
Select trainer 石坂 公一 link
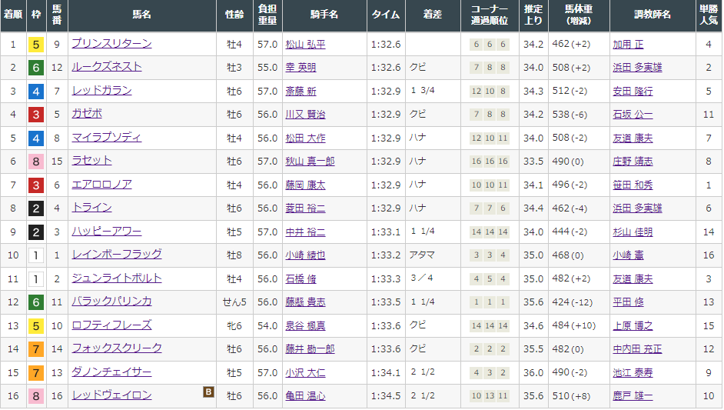633,114
